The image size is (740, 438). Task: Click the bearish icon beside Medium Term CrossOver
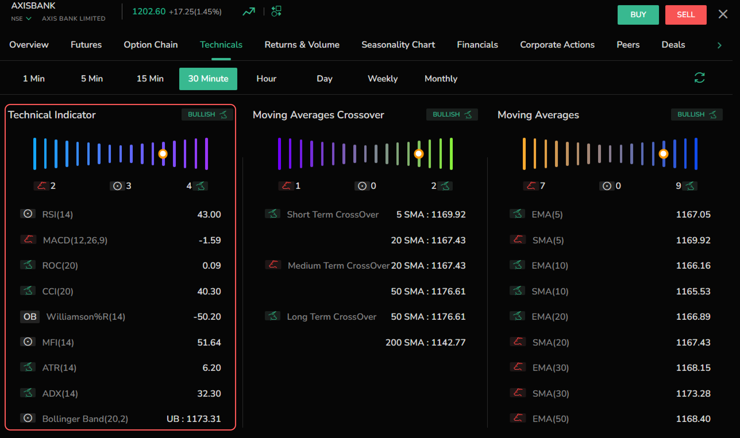tap(273, 264)
